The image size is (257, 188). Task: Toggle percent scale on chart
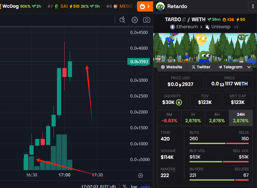click(125, 186)
